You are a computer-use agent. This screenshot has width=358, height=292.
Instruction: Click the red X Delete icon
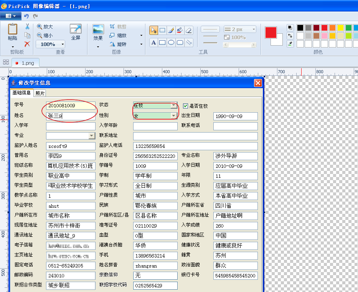tap(27, 44)
